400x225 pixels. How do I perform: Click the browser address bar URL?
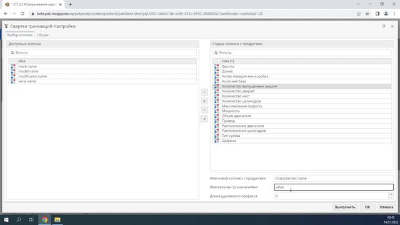coord(150,14)
